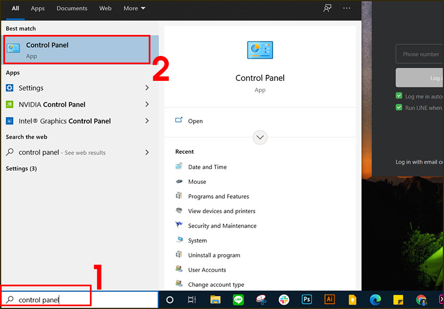Image resolution: width=444 pixels, height=309 pixels.
Task: Toggle Log me in automatically checkbox in LINE
Action: 399,96
